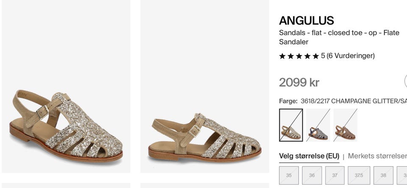Pick the brown copper glitter sandal variant
The width and height of the screenshot is (407, 188).
pos(345,125)
